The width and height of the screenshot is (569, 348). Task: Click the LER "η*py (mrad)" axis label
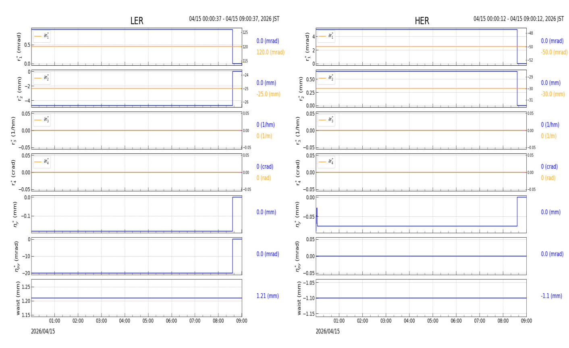click(17, 256)
